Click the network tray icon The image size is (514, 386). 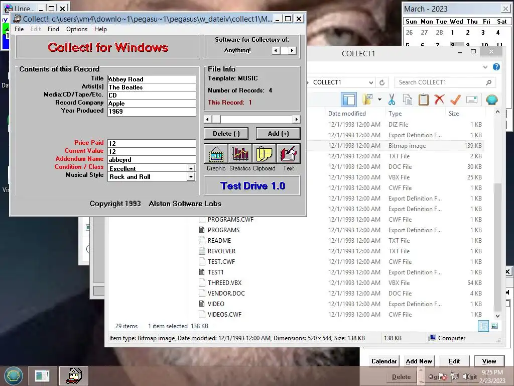(x=454, y=376)
